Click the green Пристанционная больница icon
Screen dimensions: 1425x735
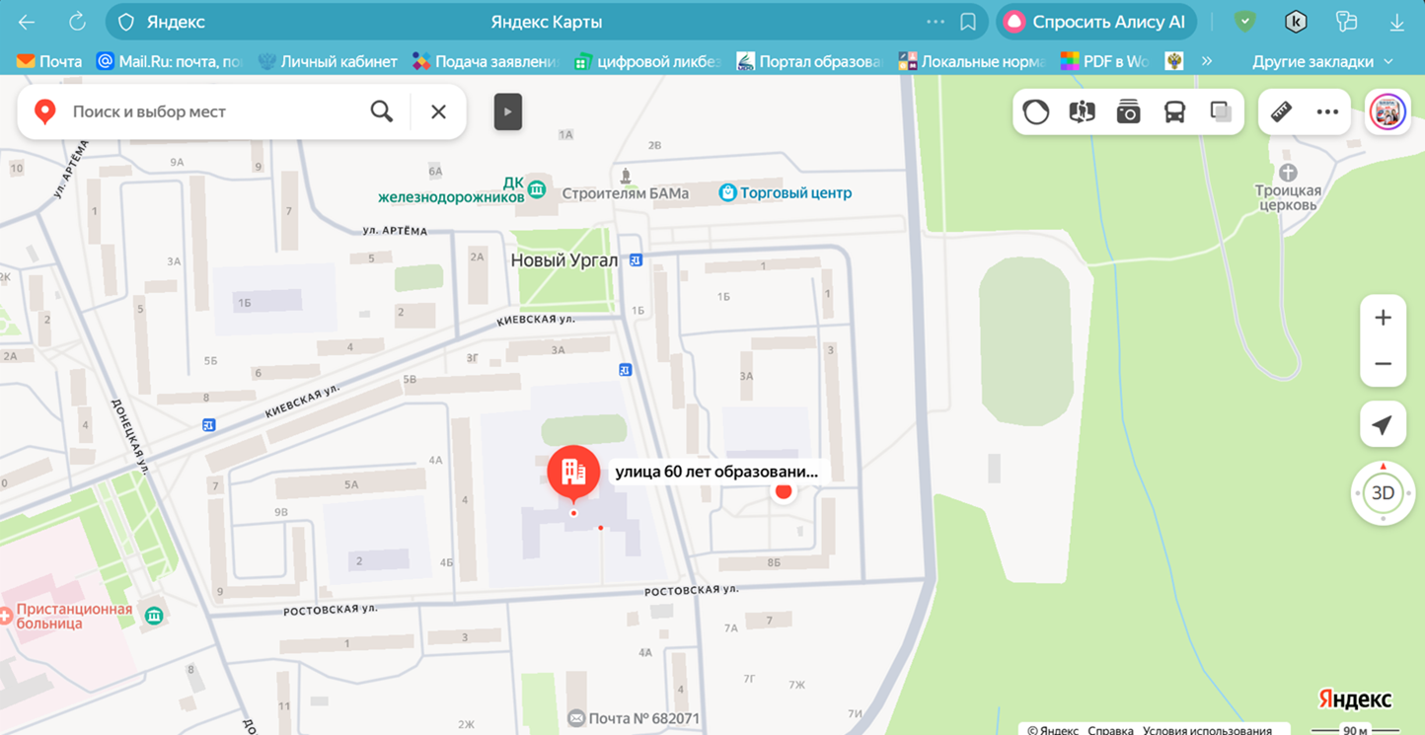(x=154, y=616)
